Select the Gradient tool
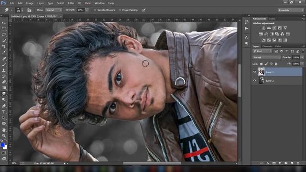Screen dimensions: 306x172 point(4,88)
